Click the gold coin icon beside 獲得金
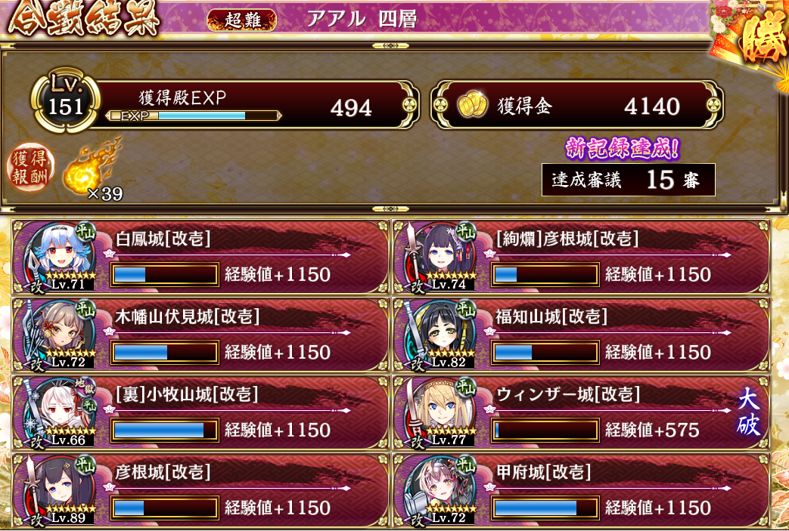Image resolution: width=789 pixels, height=531 pixels. point(472,104)
